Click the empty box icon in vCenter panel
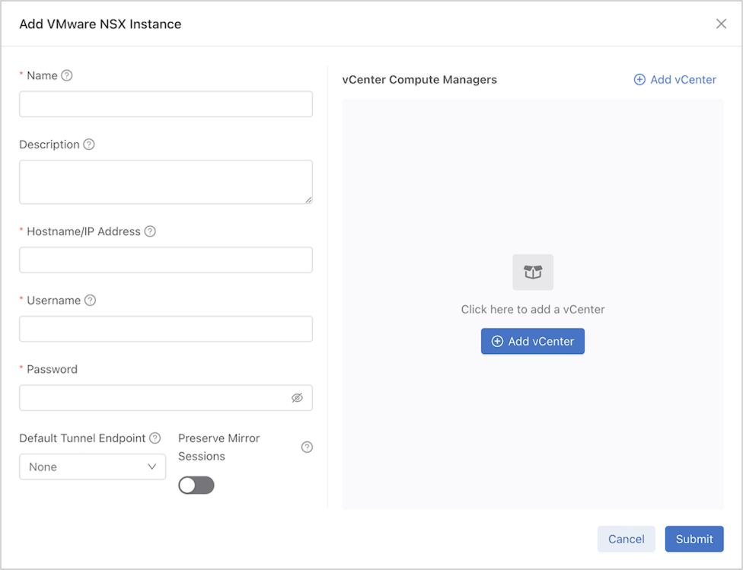 coord(533,272)
